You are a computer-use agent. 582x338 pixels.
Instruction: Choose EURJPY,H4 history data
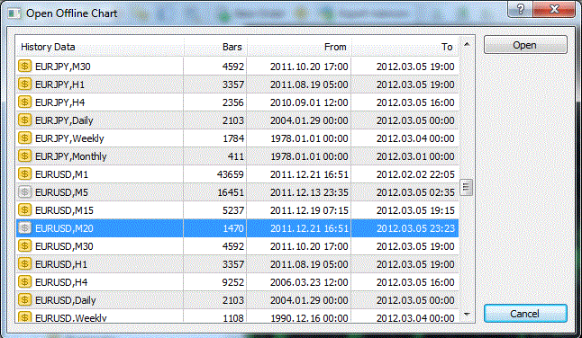tap(238, 102)
